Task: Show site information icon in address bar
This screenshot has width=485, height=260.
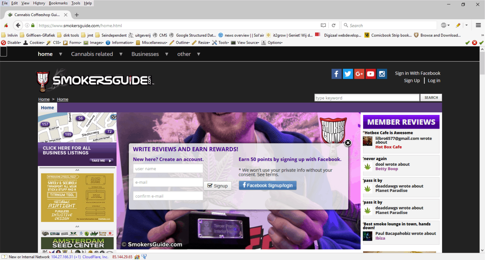Action: tap(27, 25)
